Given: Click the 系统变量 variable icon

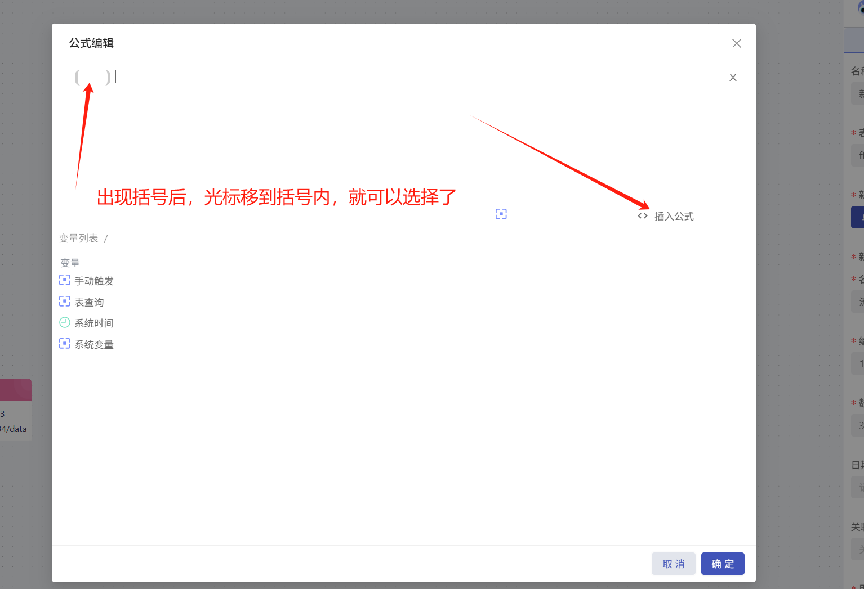Looking at the screenshot, I should pyautogui.click(x=65, y=344).
